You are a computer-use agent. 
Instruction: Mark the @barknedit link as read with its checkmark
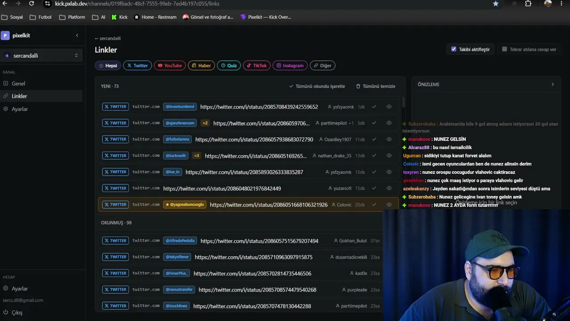click(374, 156)
